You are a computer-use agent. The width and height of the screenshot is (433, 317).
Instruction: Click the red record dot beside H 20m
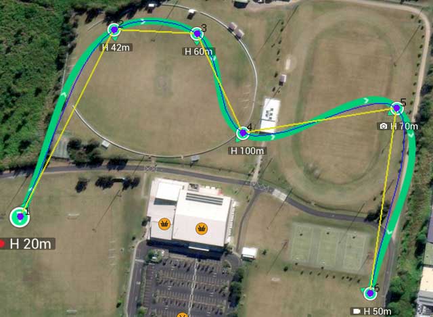2,244
